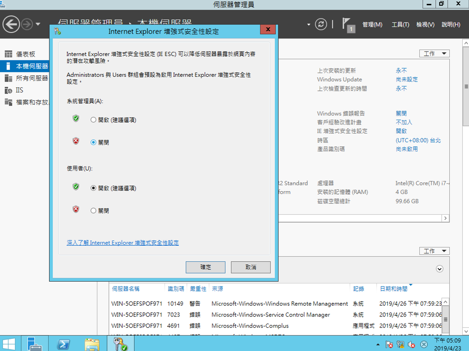Expand the events filter with the round chevron
The width and height of the screenshot is (469, 351).
coord(440,269)
